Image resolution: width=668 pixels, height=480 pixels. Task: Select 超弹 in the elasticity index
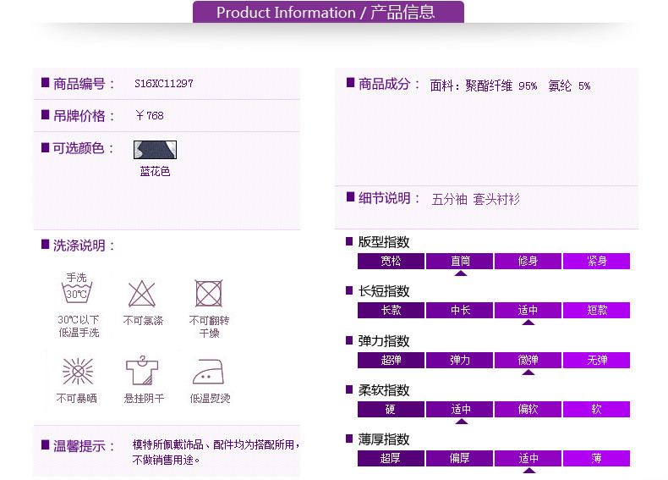coord(391,360)
